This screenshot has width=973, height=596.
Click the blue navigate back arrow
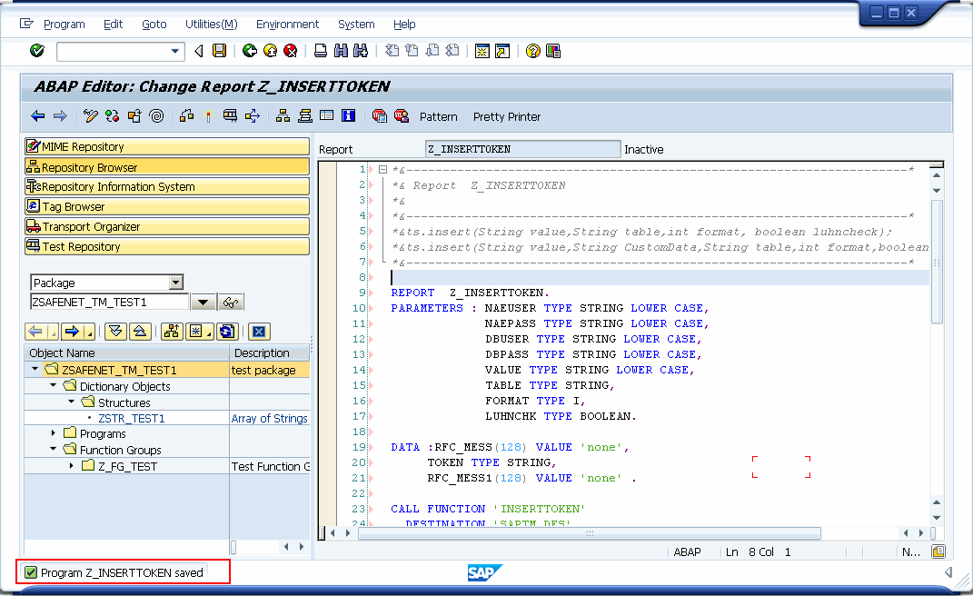pos(38,115)
